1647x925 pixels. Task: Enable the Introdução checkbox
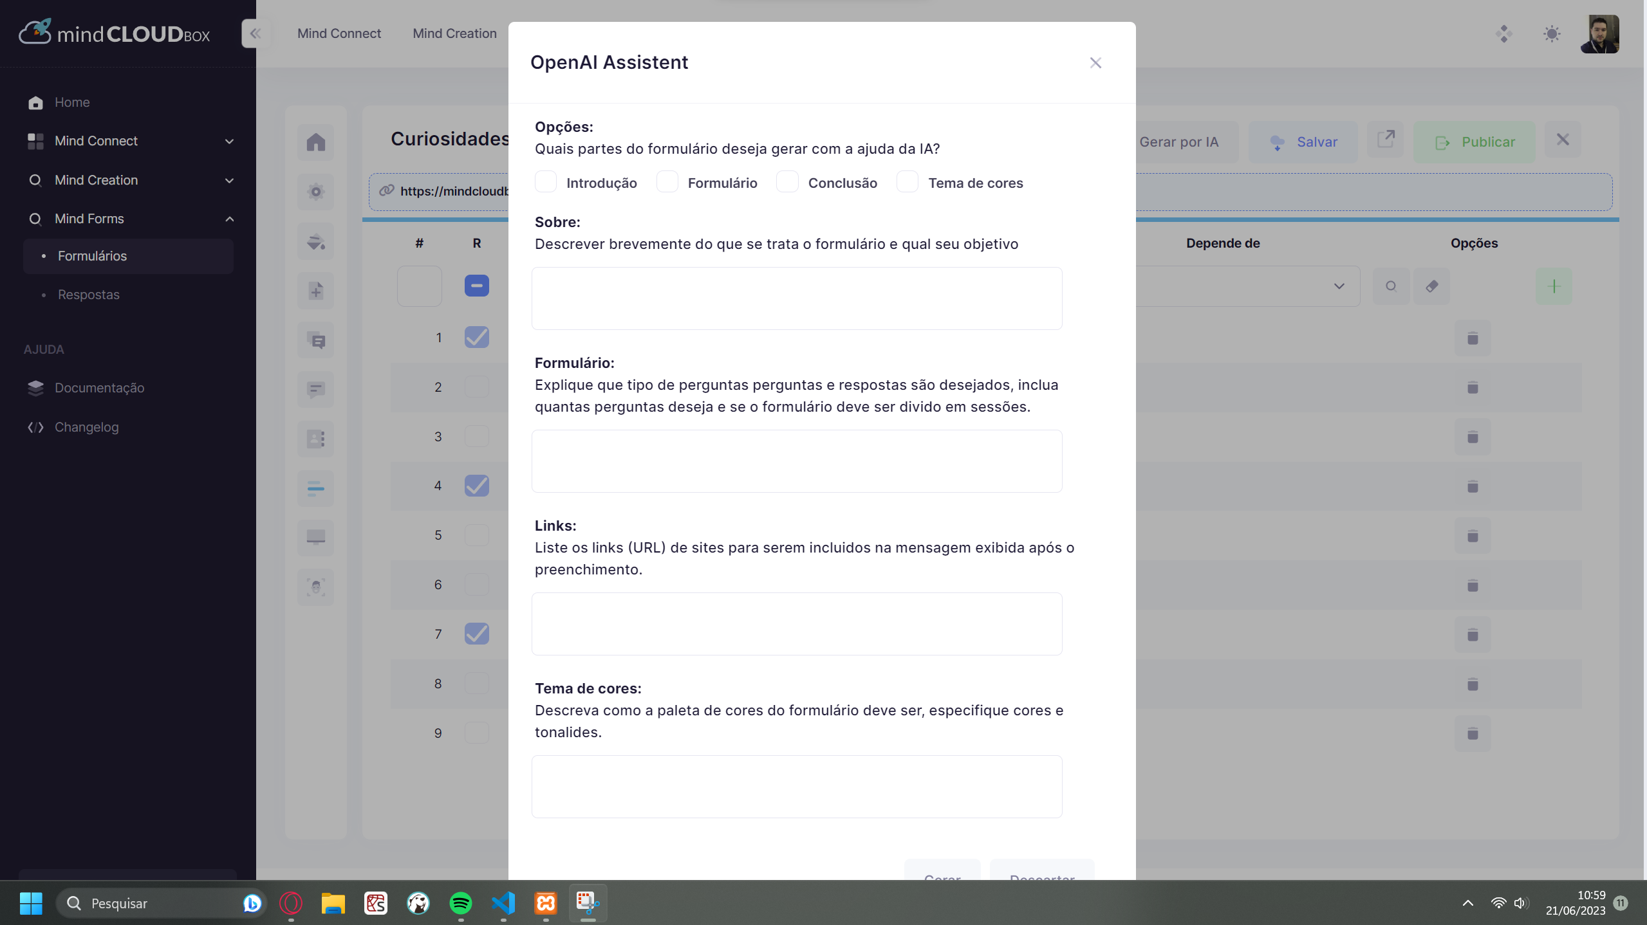pos(546,183)
